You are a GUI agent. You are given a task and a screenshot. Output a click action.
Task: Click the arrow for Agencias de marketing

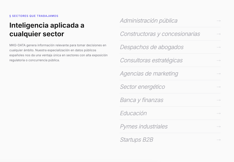click(x=219, y=74)
